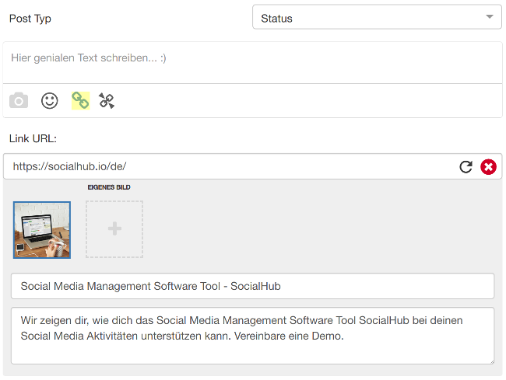
Task: Click the EIGENES BILD label
Action: (109, 187)
